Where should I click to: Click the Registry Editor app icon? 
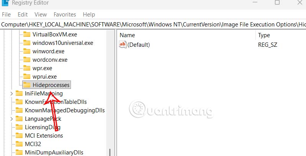tap(5, 3)
